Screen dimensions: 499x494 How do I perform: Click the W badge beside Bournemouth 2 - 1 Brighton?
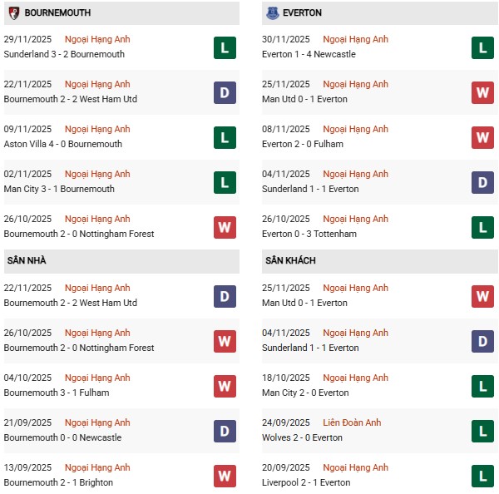pos(225,476)
